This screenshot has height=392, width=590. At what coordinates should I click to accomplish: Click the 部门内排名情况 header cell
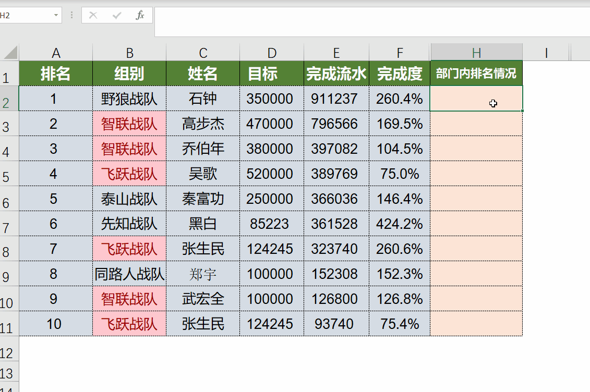476,73
